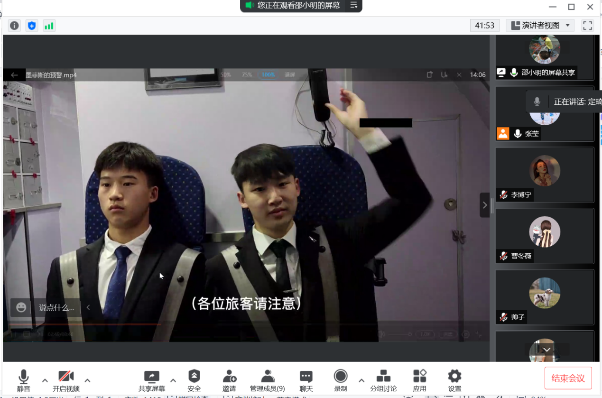Open 设置 settings gear
Screen dimensions: 602x398
pyautogui.click(x=454, y=381)
